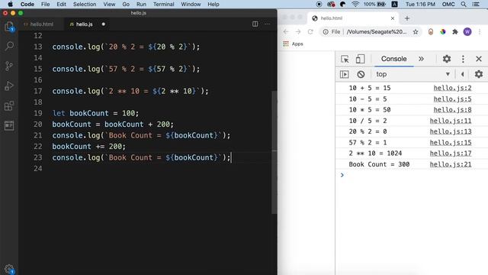
Task: Click the '2 ** 10 = 1024' console message
Action: coord(375,154)
